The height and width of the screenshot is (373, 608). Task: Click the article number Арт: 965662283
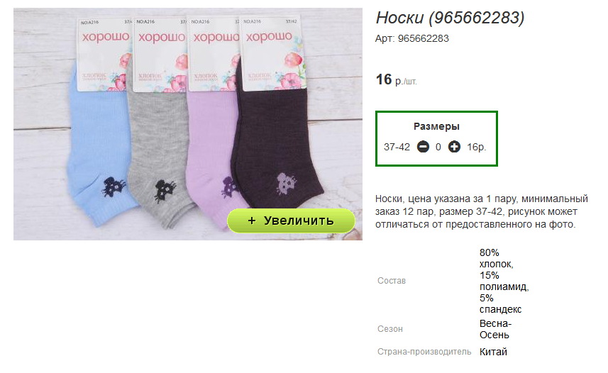[411, 39]
